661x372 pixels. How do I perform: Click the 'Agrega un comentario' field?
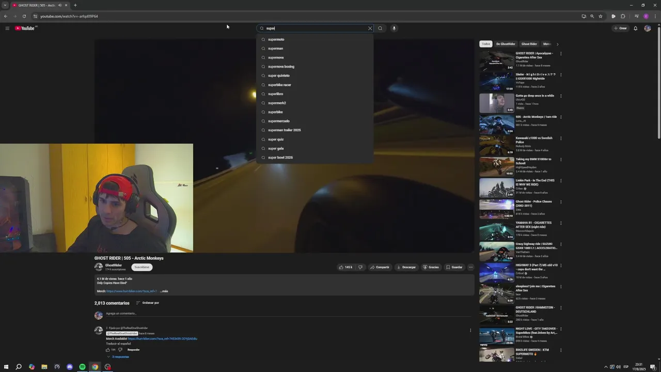[289, 314]
